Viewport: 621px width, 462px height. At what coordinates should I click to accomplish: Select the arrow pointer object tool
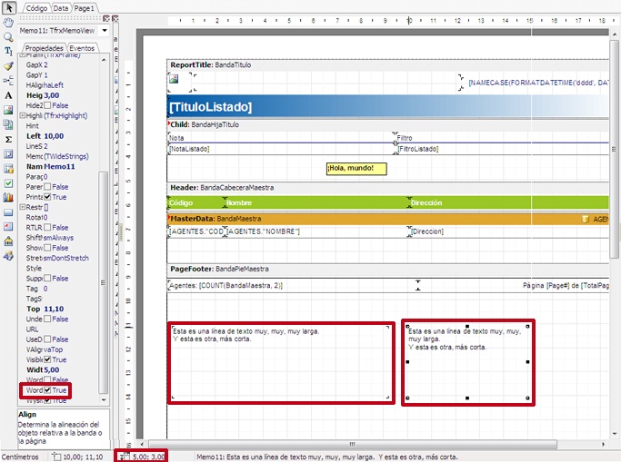[8, 7]
